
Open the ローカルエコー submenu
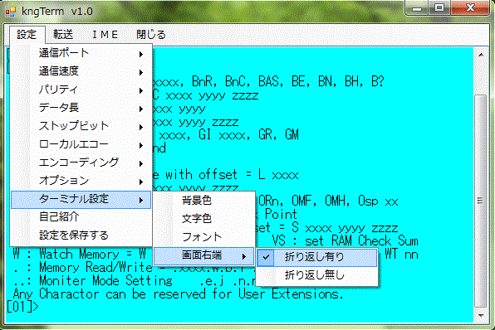(x=81, y=144)
